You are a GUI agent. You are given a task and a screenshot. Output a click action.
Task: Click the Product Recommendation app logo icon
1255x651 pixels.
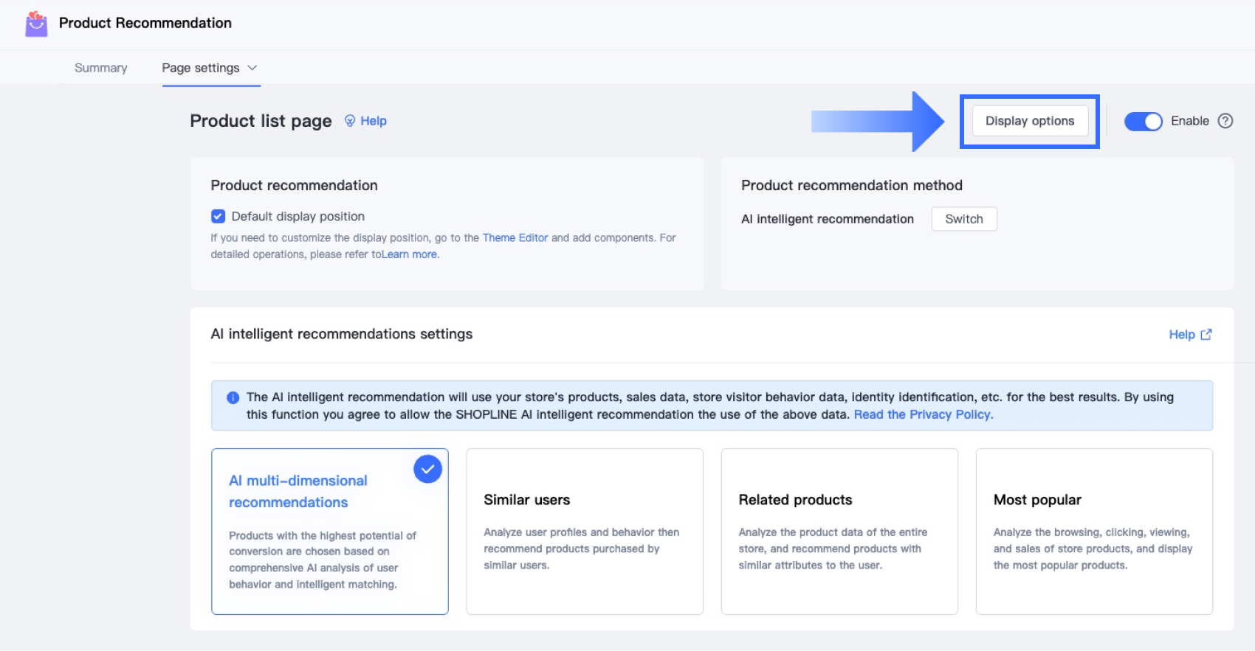[x=36, y=24]
